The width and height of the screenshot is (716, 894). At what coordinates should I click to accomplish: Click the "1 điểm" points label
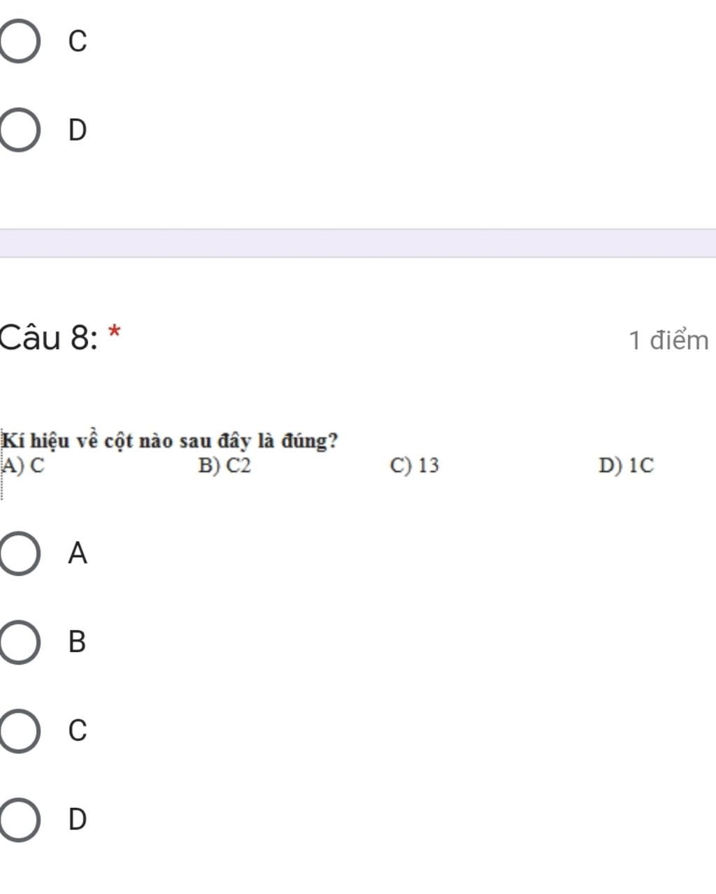(x=668, y=340)
